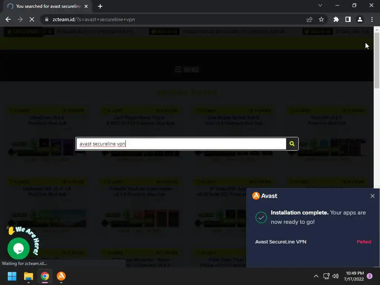Click the green checkmark installation icon
The width and height of the screenshot is (380, 285).
261,217
